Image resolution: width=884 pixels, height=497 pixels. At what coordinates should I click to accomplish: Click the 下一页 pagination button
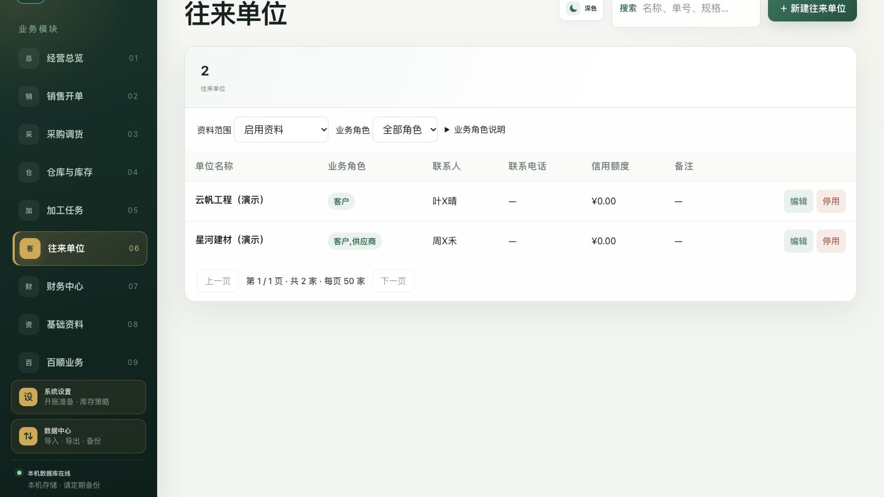pyautogui.click(x=394, y=281)
